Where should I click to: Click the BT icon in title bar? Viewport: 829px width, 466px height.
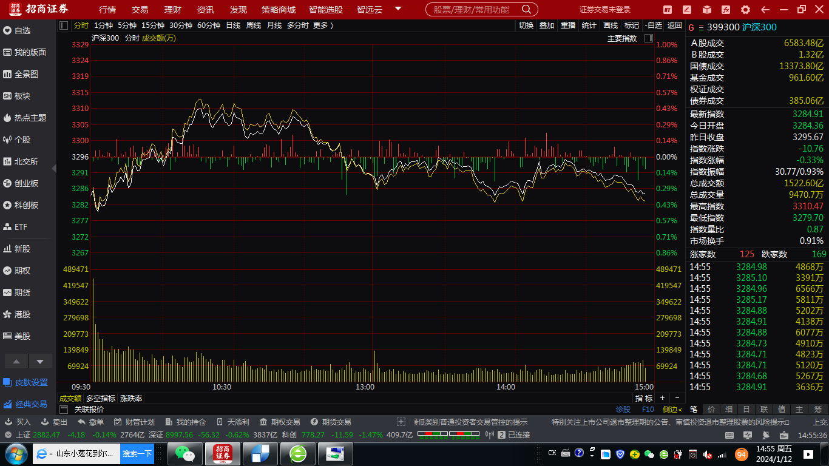[x=668, y=10]
